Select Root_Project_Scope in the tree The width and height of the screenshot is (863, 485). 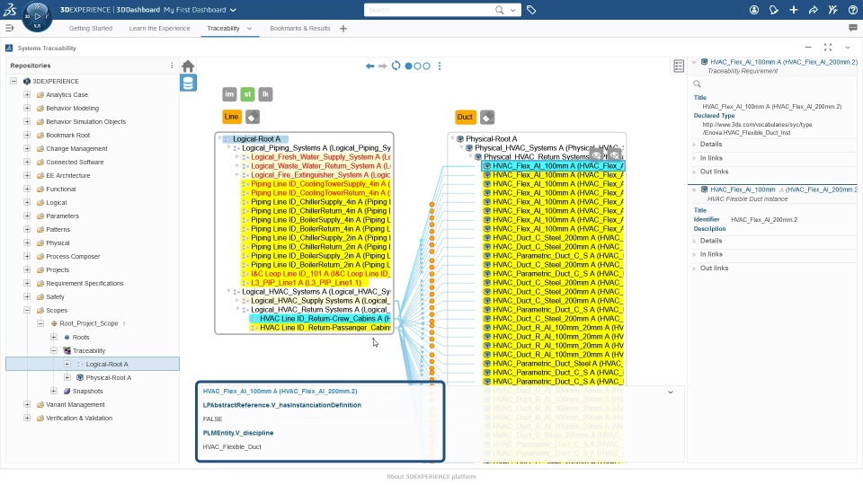click(x=89, y=323)
